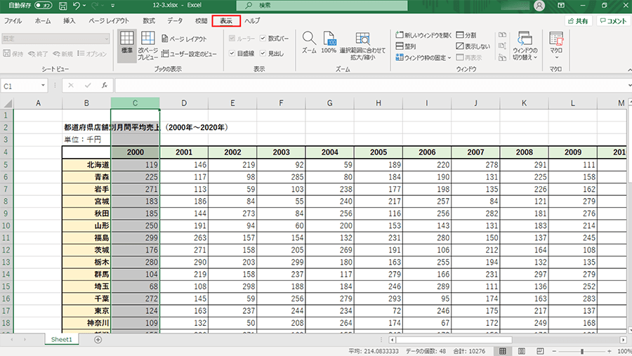Click in the 検索 search box
This screenshot has width=632, height=356.
[322, 6]
